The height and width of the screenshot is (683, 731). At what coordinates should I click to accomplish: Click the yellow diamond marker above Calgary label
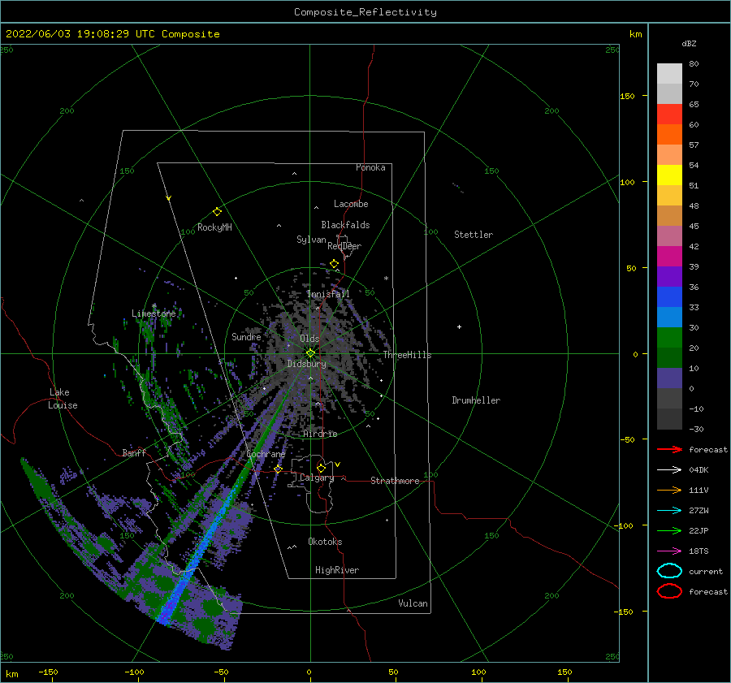[321, 468]
